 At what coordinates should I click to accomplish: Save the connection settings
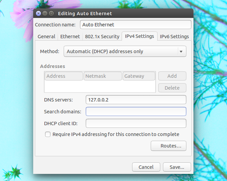coord(177,167)
